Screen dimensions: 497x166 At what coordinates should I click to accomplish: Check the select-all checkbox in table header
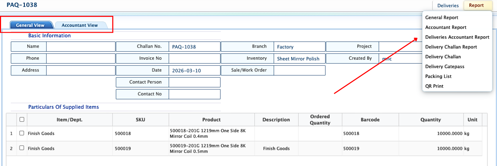pyautogui.click(x=22, y=120)
